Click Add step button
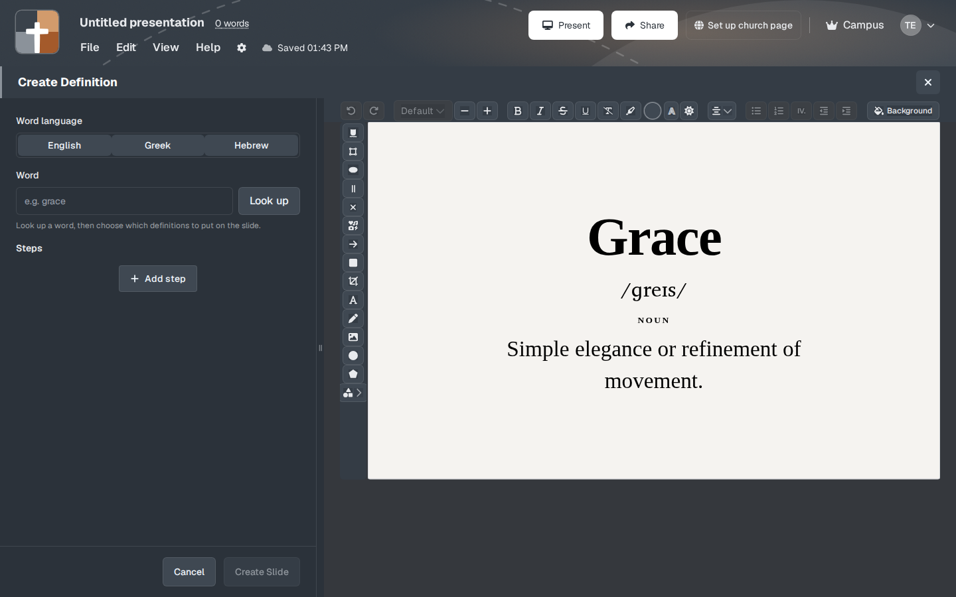The image size is (956, 597). tap(158, 279)
